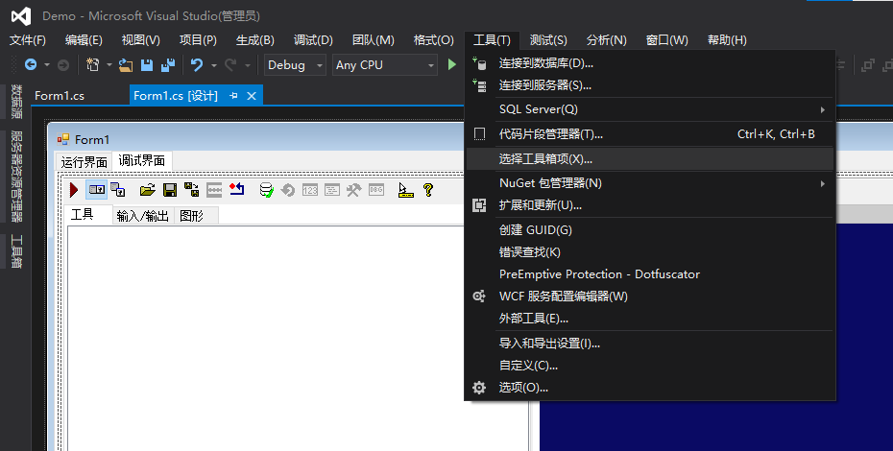
Task: Switch to the 调试界面 tab in Form1
Action: [142, 160]
